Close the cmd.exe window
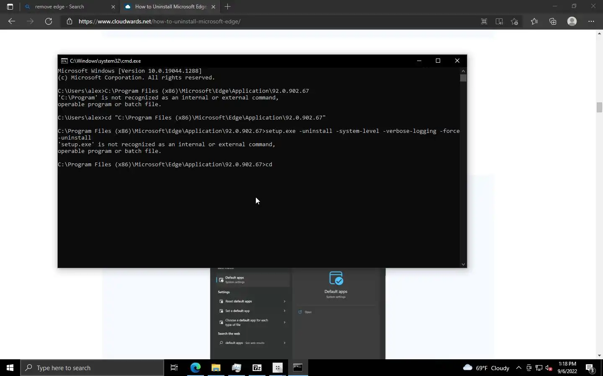 pos(457,61)
